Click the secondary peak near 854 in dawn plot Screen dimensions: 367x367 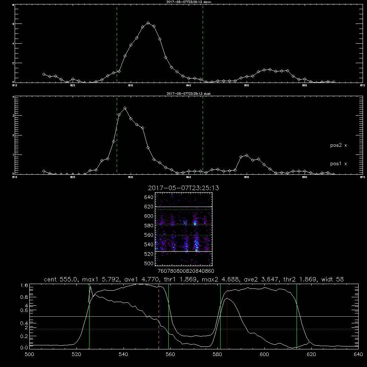[270, 69]
